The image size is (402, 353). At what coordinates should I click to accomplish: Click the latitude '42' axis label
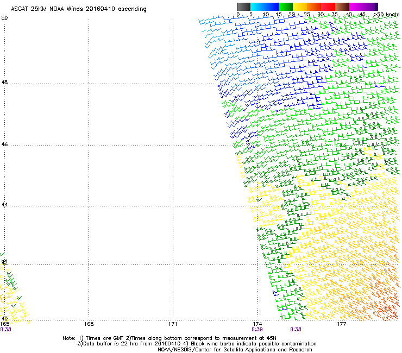4,262
